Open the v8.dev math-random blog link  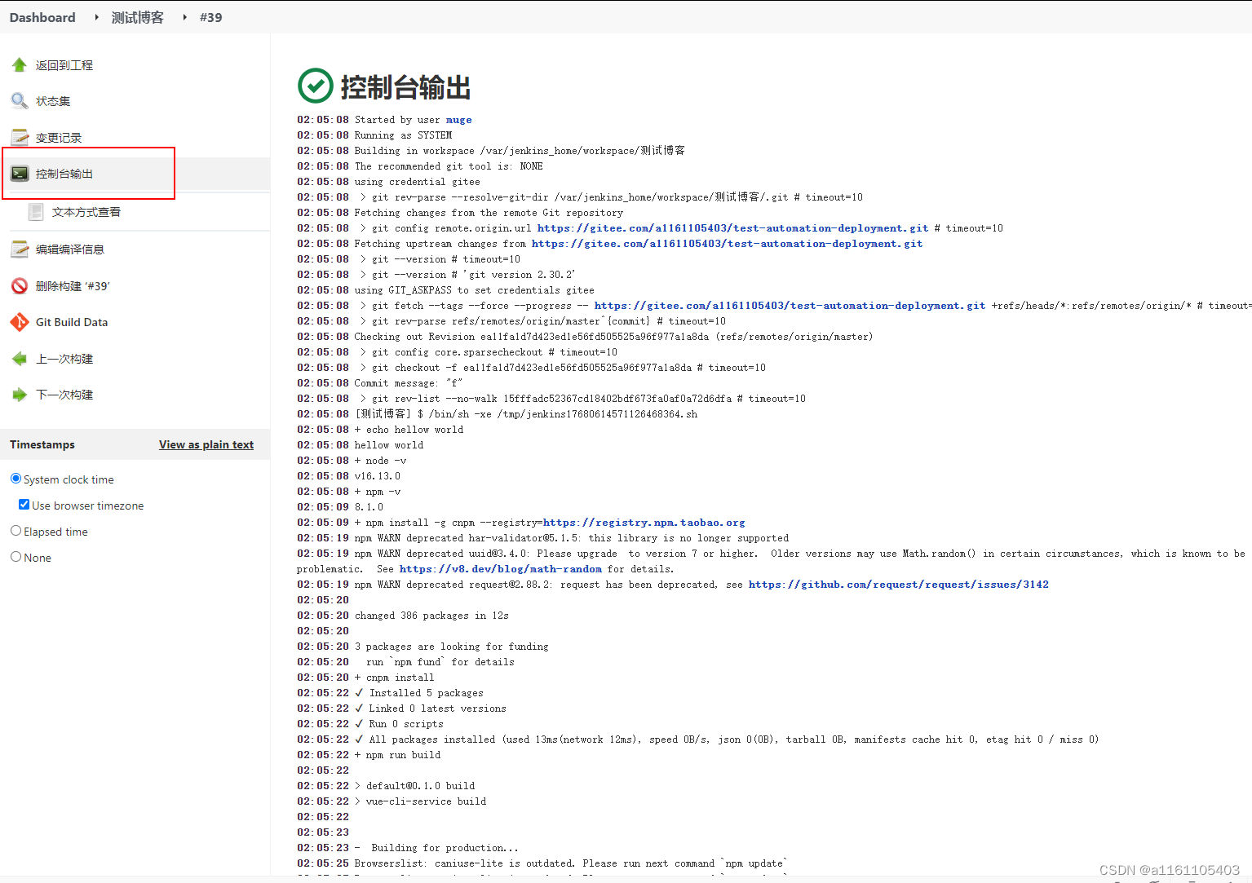click(x=500, y=569)
